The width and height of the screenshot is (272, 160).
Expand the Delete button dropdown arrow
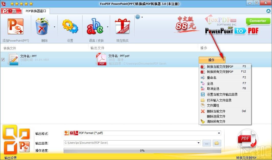click(x=54, y=27)
